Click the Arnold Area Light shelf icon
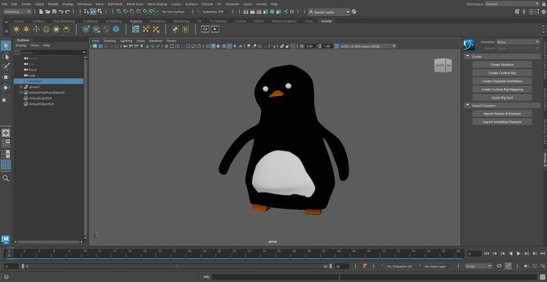The width and height of the screenshot is (547, 282). tap(16, 29)
